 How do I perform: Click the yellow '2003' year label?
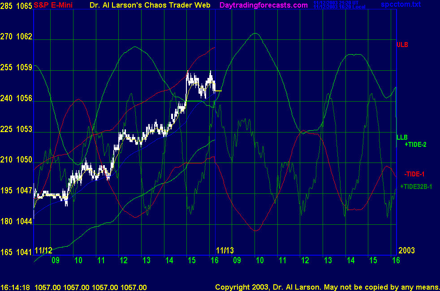coord(406,250)
